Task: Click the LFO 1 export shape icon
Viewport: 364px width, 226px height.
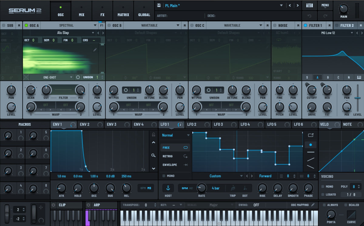Action: click(311, 135)
